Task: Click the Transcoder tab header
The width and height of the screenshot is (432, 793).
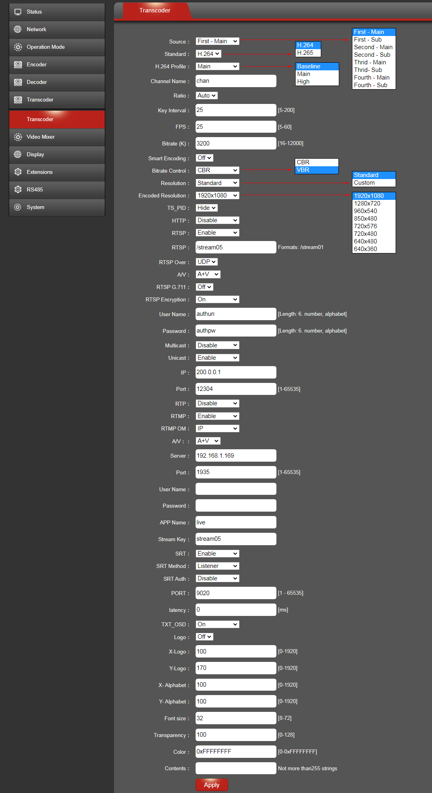Action: [155, 10]
